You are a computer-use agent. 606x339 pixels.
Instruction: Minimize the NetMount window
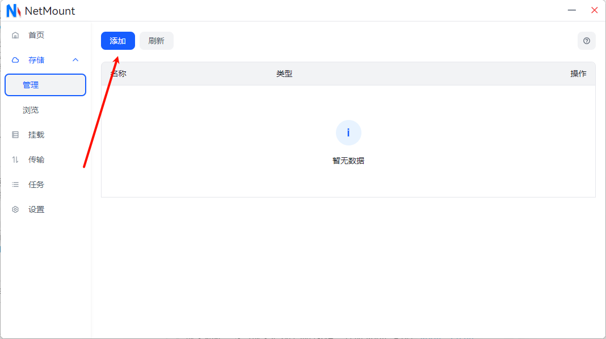pos(571,10)
